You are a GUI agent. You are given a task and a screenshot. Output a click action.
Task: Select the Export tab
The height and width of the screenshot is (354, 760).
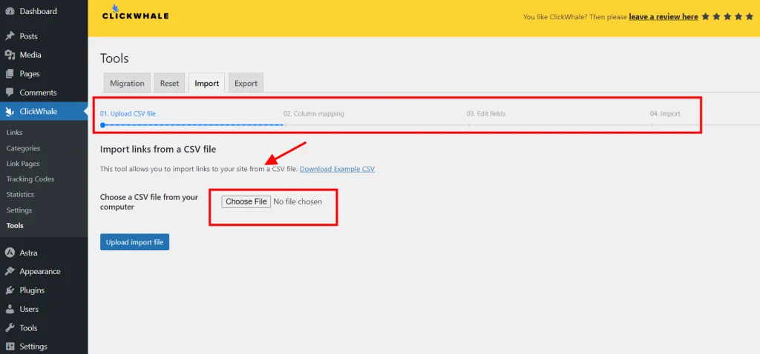246,84
